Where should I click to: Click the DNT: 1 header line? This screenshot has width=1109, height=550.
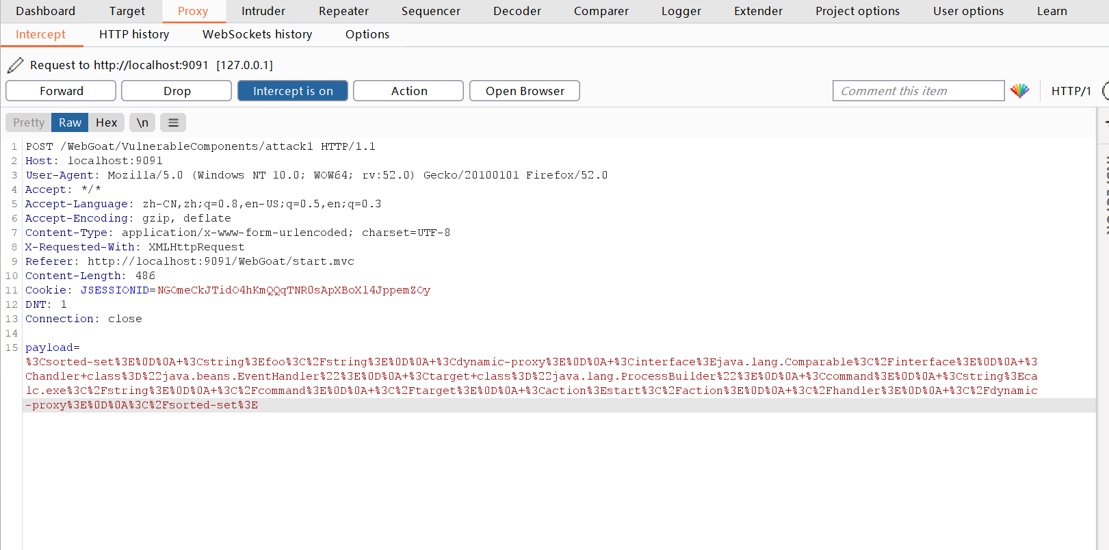click(46, 304)
